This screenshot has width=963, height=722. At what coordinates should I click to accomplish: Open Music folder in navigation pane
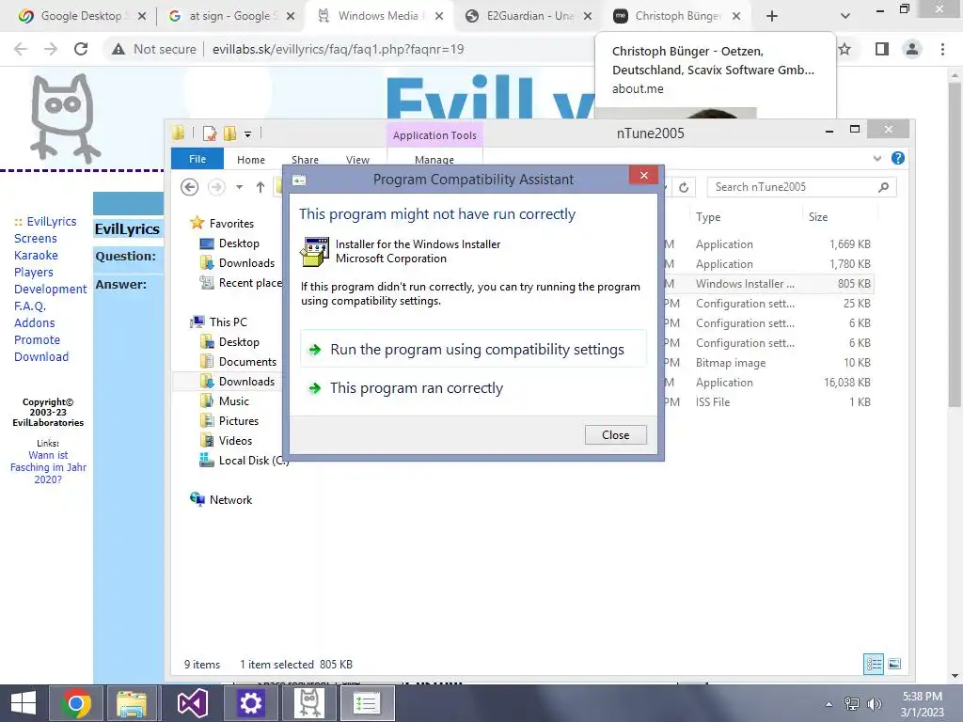click(x=225, y=400)
